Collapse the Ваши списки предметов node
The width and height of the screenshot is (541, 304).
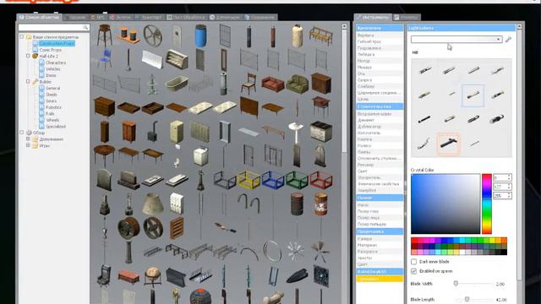click(x=22, y=36)
